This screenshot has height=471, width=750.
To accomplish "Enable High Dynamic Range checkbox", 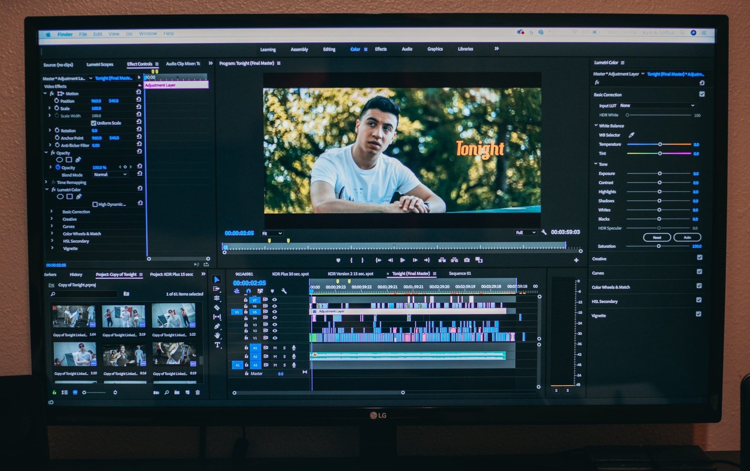I will [x=95, y=204].
